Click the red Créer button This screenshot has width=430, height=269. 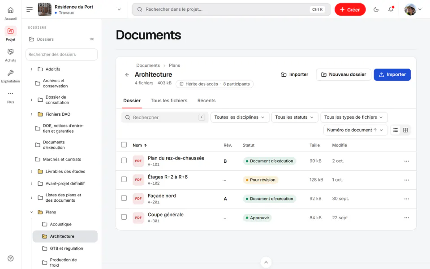[350, 9]
